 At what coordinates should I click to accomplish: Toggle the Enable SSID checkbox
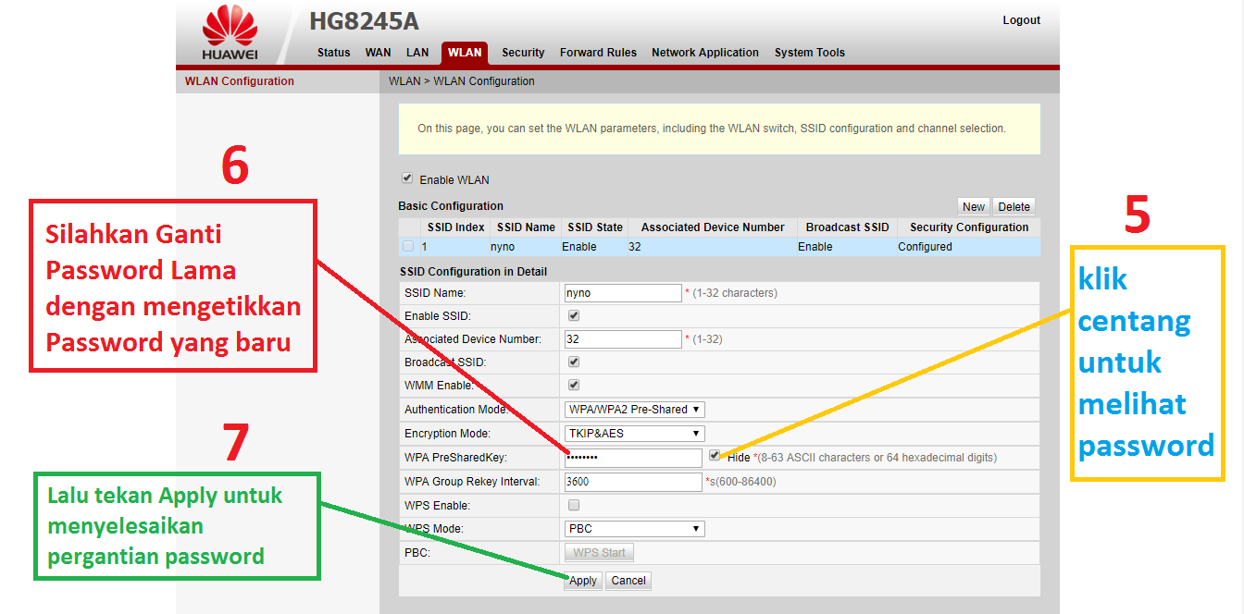click(573, 315)
